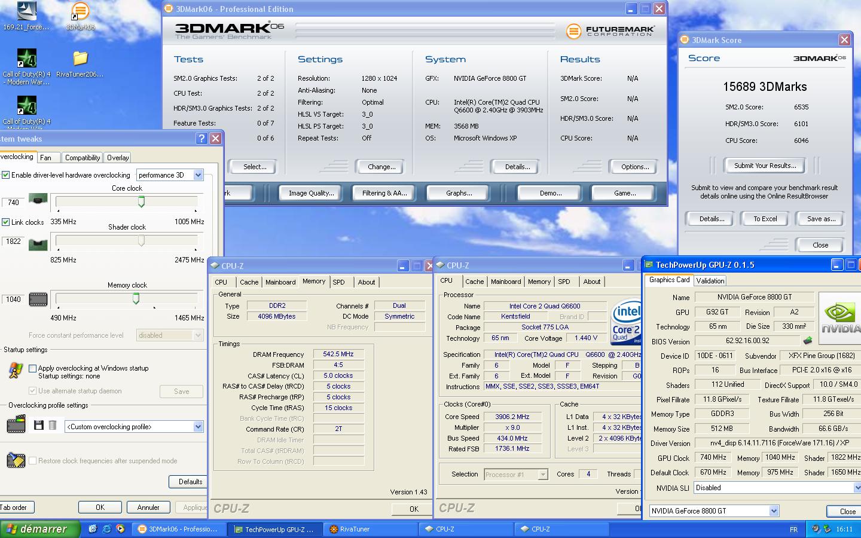Click the system tray clock 16:11
Viewport: 861px width, 538px height.
[844, 530]
